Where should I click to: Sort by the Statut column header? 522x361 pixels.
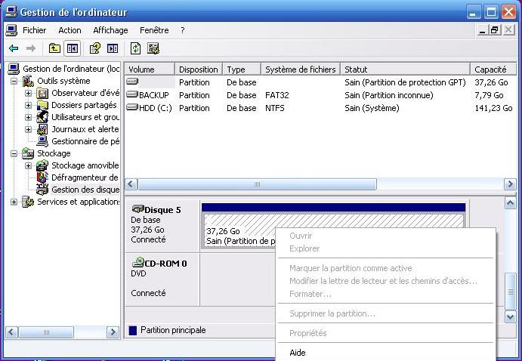[x=405, y=69]
